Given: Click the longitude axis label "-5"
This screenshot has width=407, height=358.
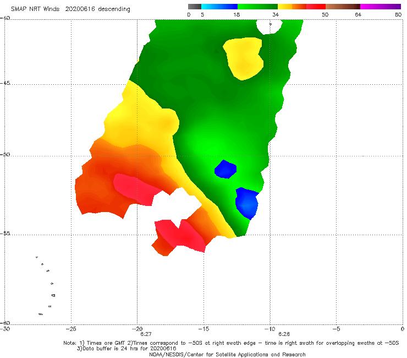Looking at the screenshot, I should coord(336,329).
